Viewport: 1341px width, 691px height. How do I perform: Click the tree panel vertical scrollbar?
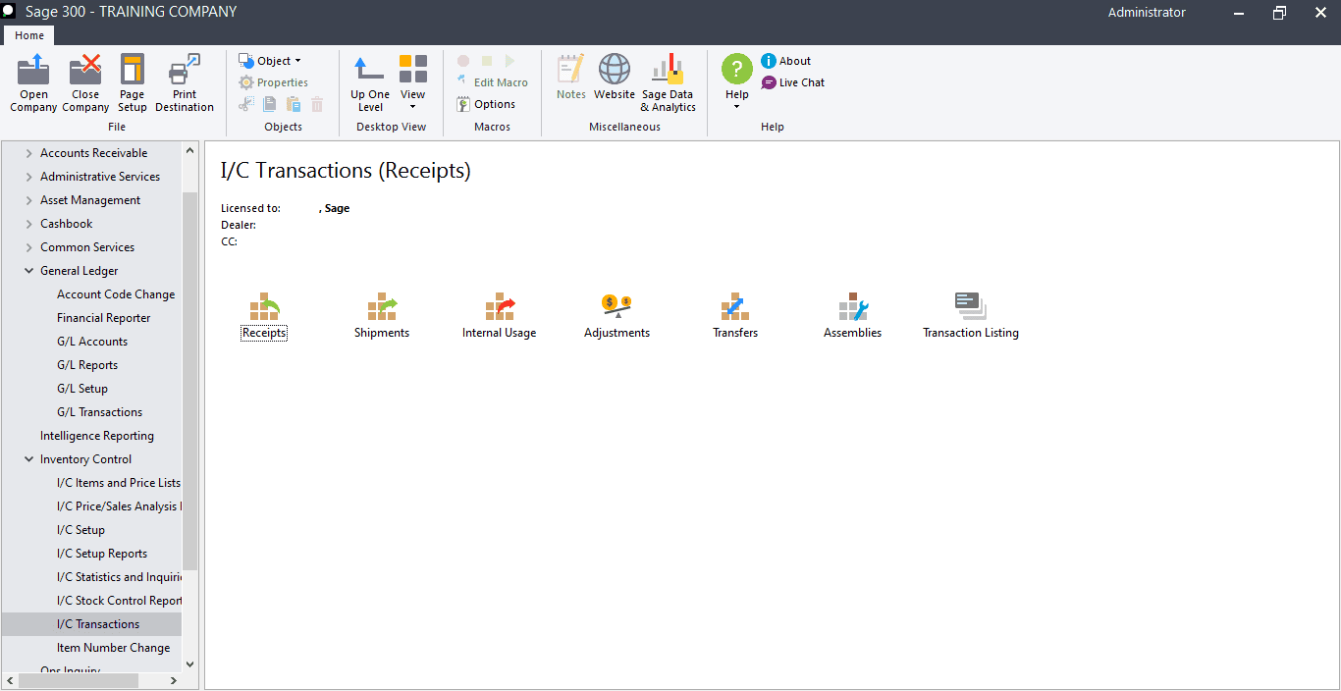(190, 381)
